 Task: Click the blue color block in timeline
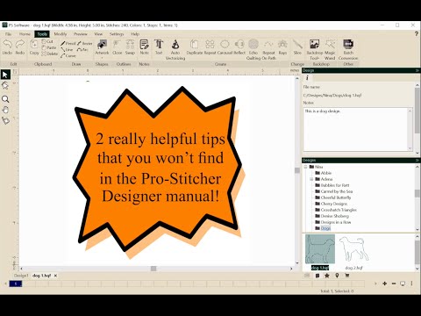16,284
